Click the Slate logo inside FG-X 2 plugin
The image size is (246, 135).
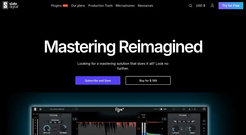coord(35,109)
